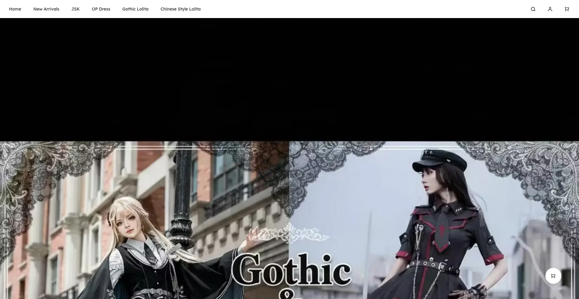
Task: Open the user account icon
Action: [x=550, y=9]
